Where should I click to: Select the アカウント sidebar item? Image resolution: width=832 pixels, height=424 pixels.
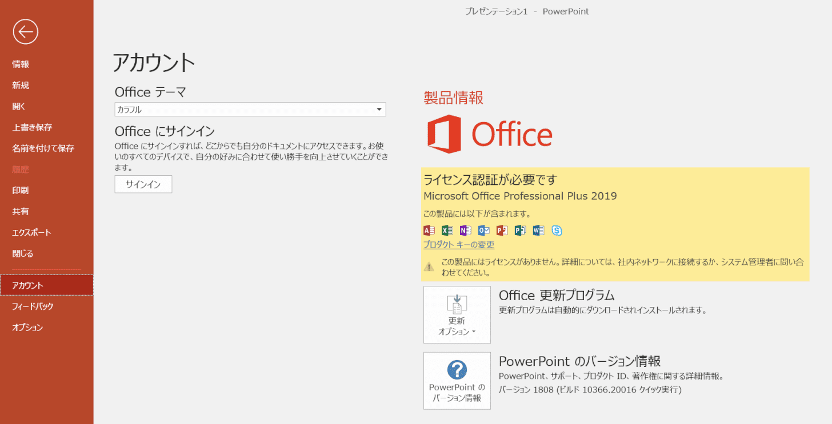(x=46, y=285)
